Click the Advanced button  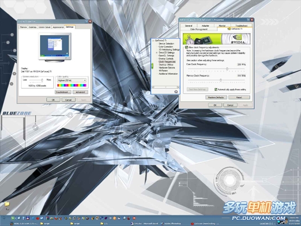point(80,92)
